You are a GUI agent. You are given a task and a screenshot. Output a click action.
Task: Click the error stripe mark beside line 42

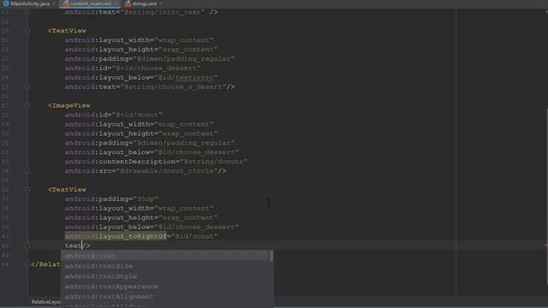tap(546, 245)
